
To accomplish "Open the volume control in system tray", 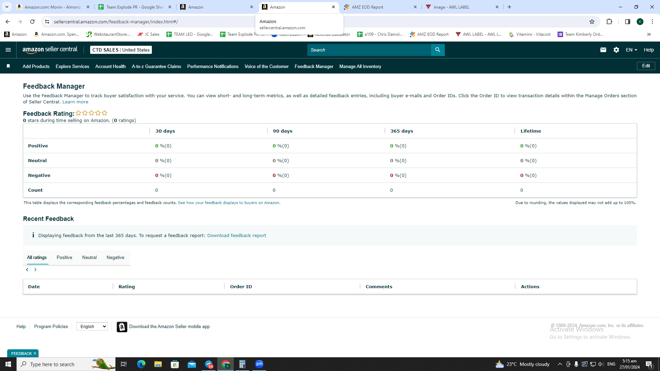I will click(601, 364).
